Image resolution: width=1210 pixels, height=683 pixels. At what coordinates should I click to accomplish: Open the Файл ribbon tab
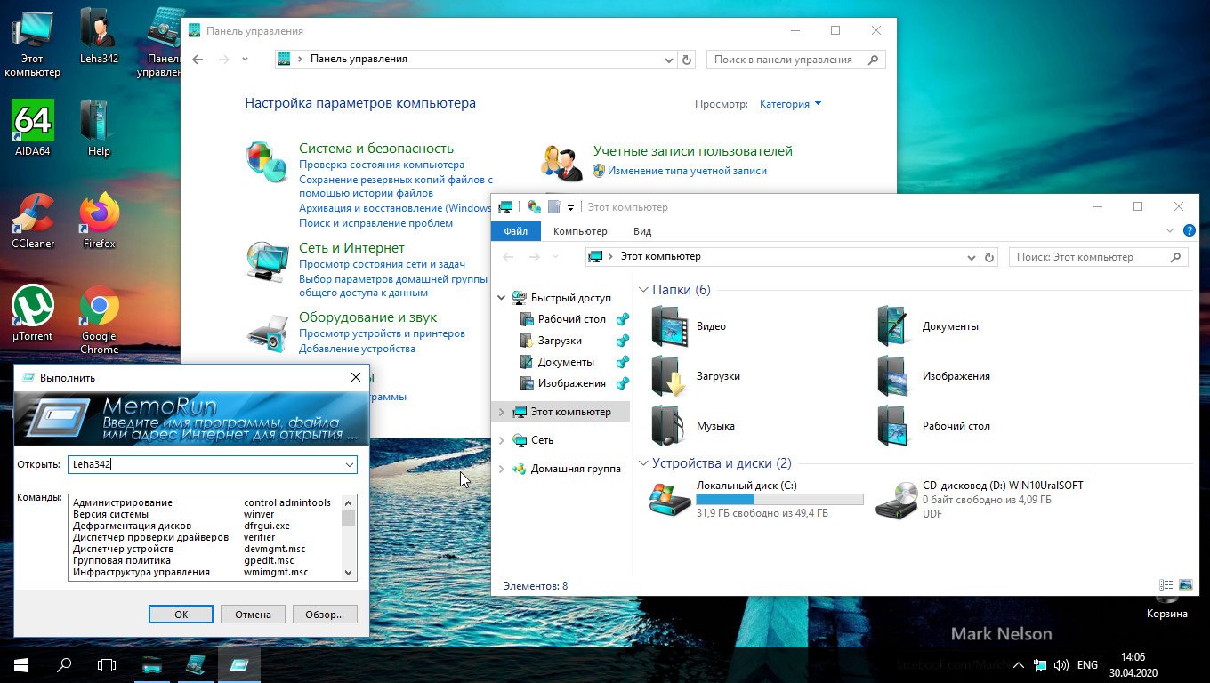tap(515, 231)
